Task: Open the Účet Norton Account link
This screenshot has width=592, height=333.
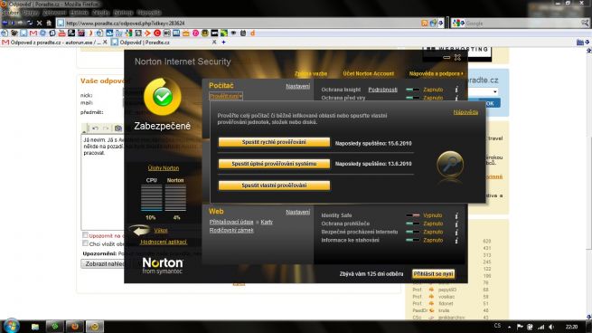Action: coord(368,73)
